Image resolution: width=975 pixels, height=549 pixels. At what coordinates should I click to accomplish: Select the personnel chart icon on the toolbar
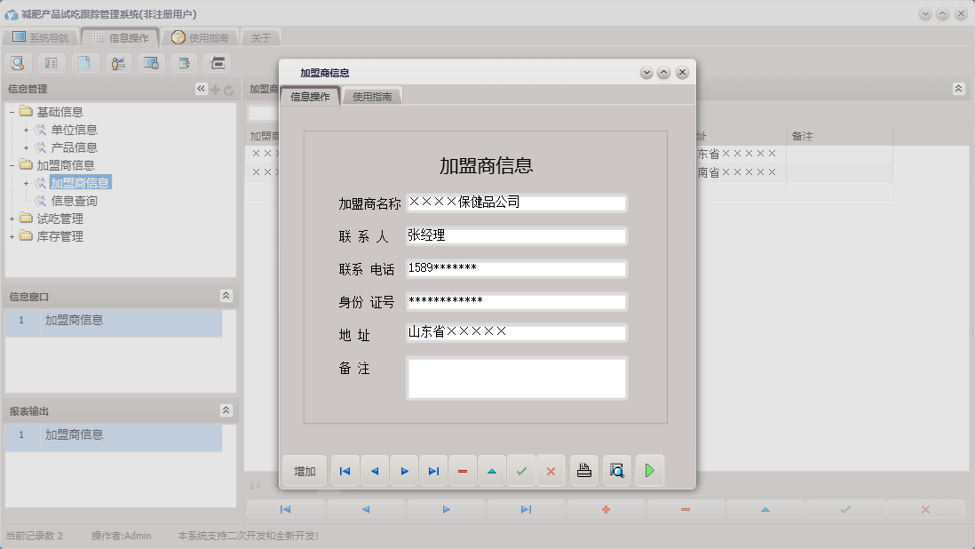116,62
